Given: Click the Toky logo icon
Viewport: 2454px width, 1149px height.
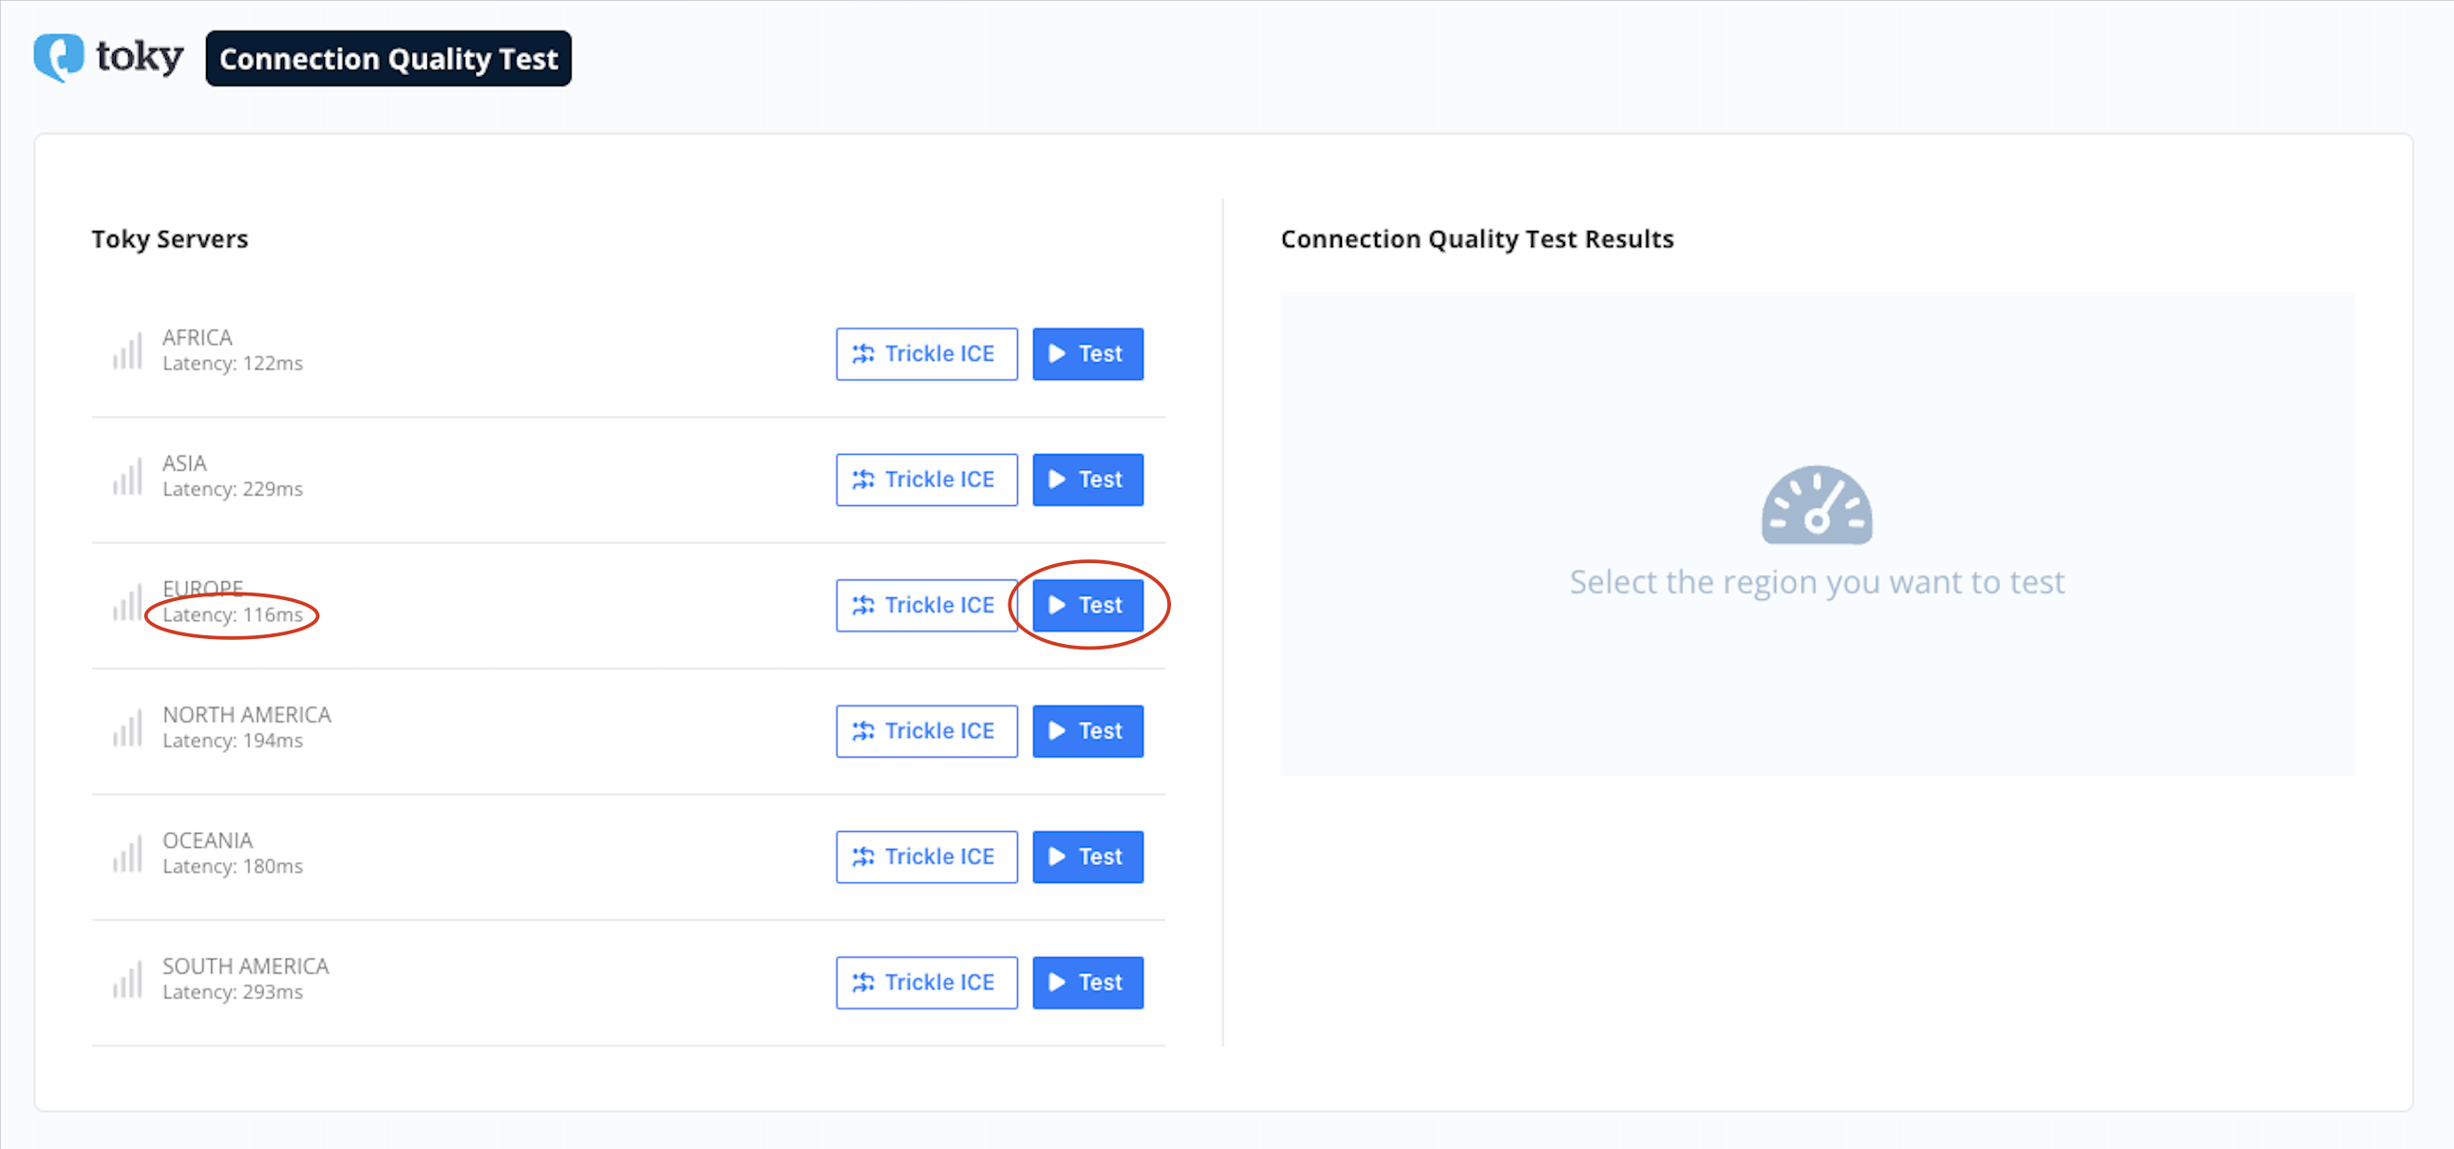Looking at the screenshot, I should coord(58,57).
